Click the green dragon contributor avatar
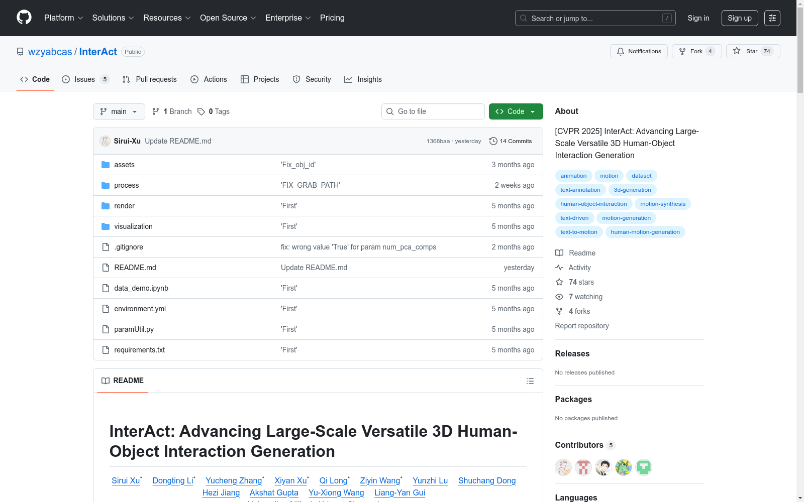The height and width of the screenshot is (502, 804). pos(624,467)
